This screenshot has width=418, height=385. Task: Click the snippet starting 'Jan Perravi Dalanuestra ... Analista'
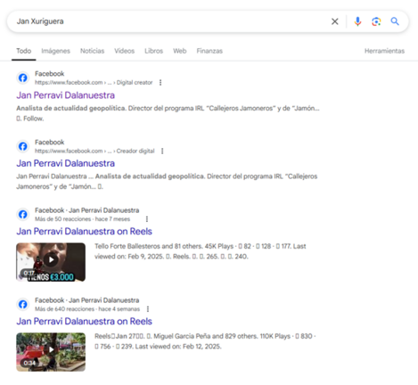coord(167,182)
